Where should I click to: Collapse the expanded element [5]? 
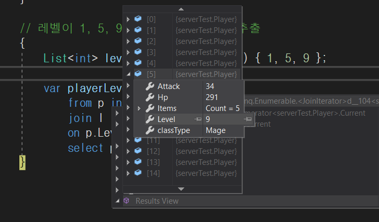[128, 74]
